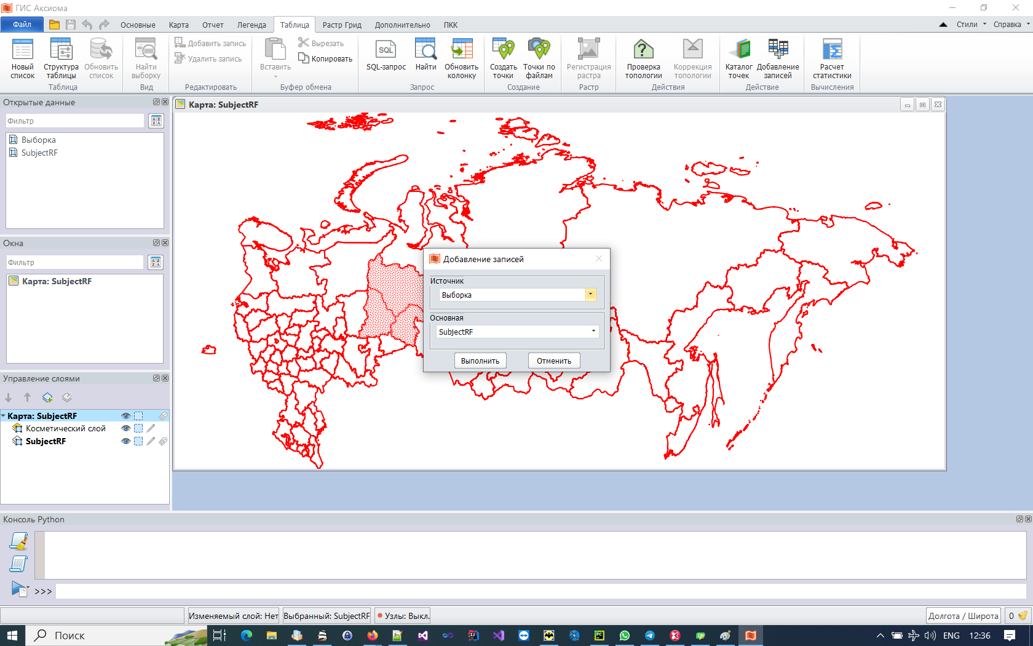Open the Основная dropdown showing SubjectRF
Image resolution: width=1033 pixels, height=646 pixels.
pos(593,332)
